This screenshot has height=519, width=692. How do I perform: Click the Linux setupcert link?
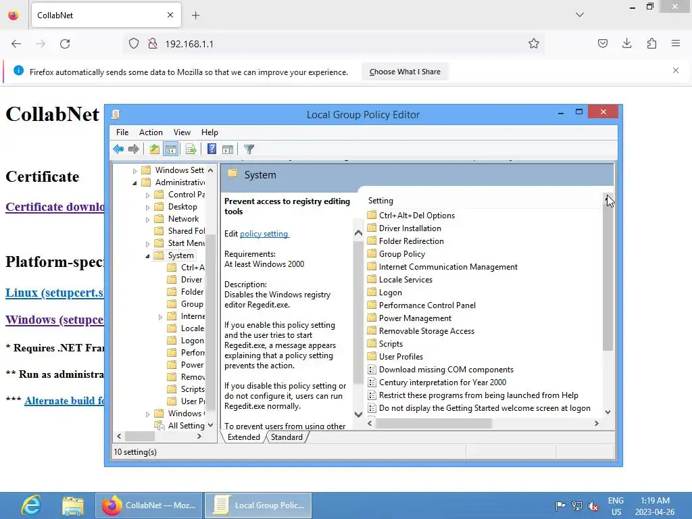pyautogui.click(x=55, y=293)
